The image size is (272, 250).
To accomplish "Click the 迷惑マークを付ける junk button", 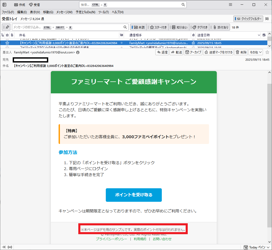I will 218,52.
